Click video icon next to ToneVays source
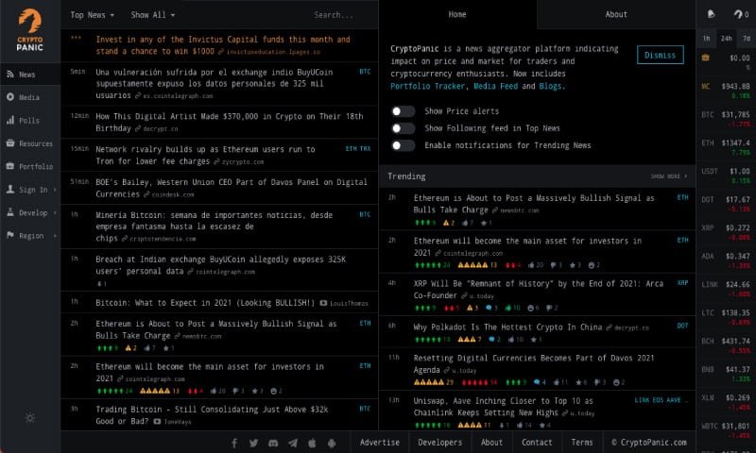 coord(157,422)
